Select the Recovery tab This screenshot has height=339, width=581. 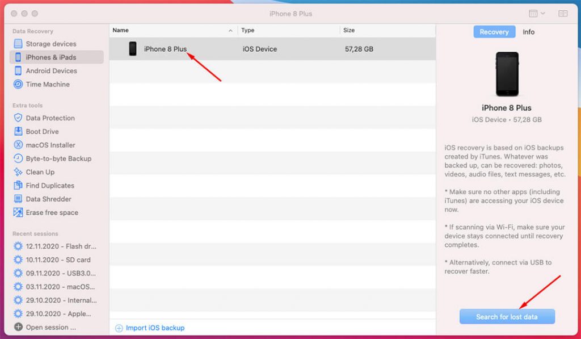pos(494,32)
